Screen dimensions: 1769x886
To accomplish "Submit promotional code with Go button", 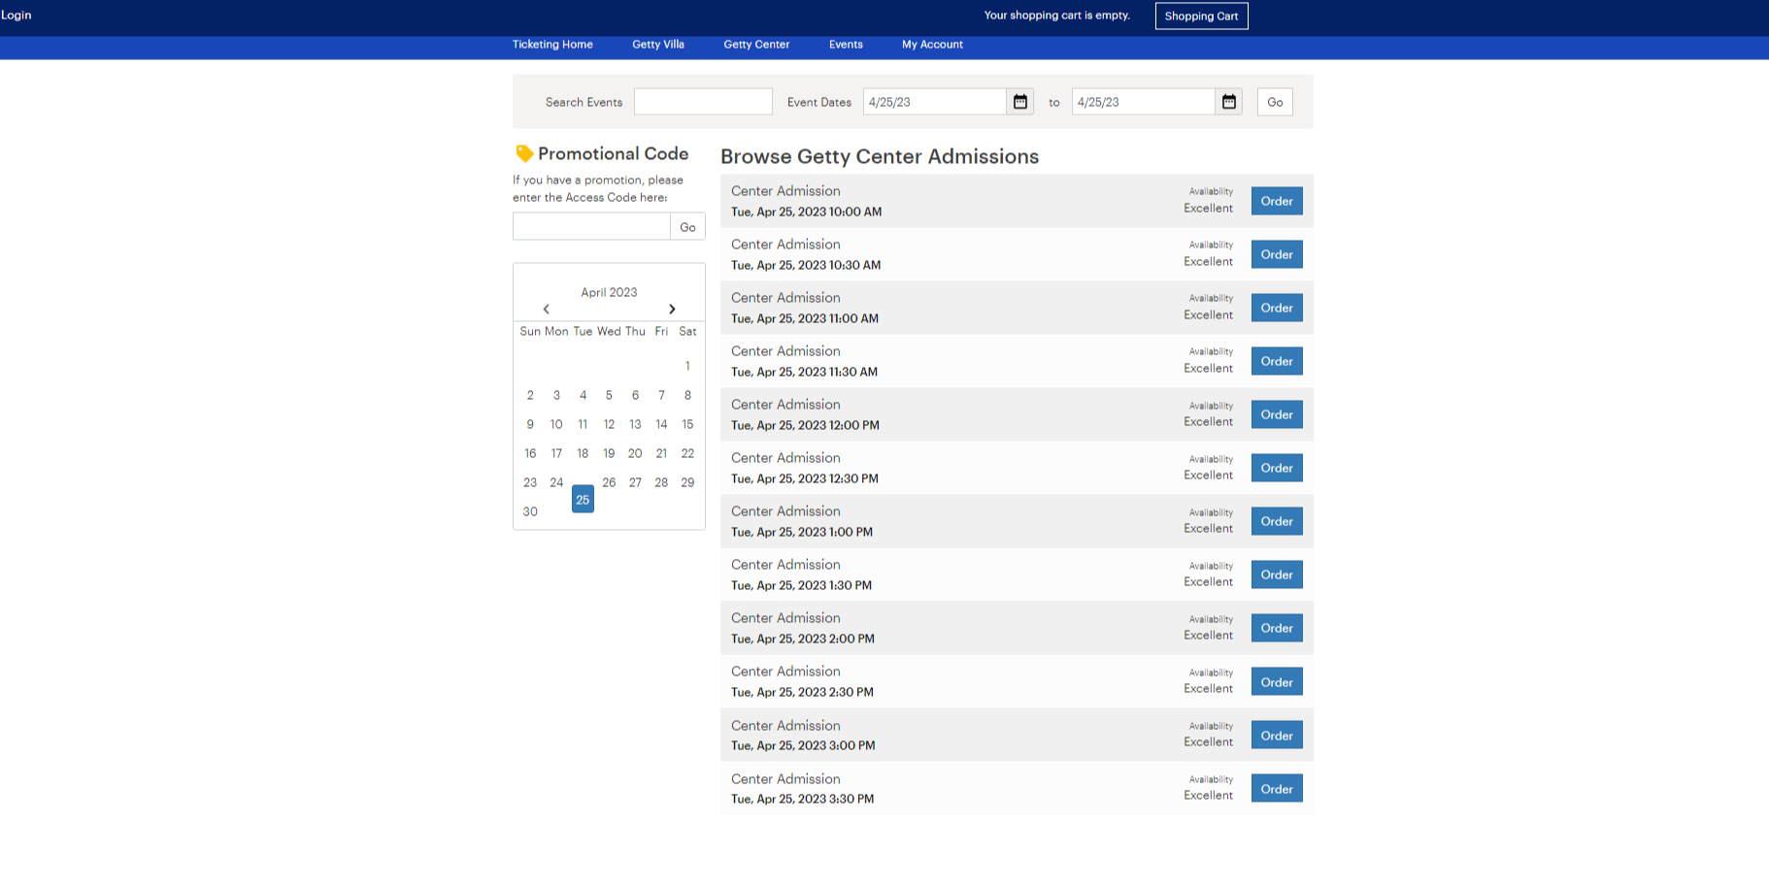I will pos(687,227).
